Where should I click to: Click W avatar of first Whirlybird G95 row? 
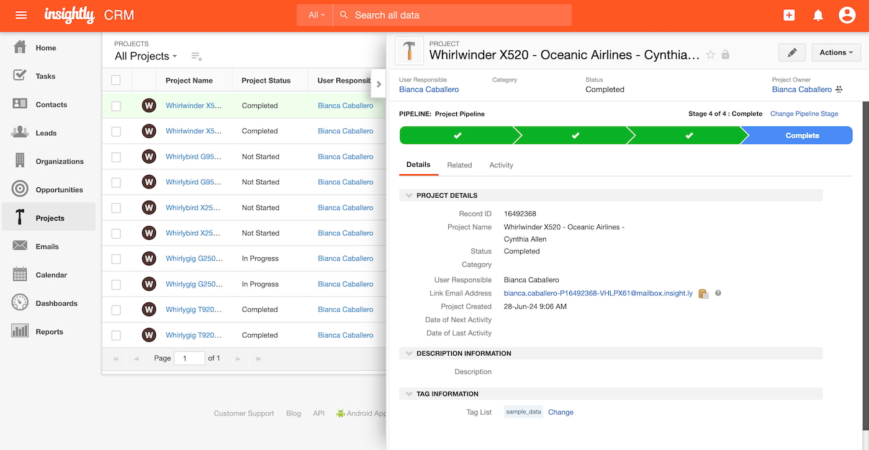149,157
